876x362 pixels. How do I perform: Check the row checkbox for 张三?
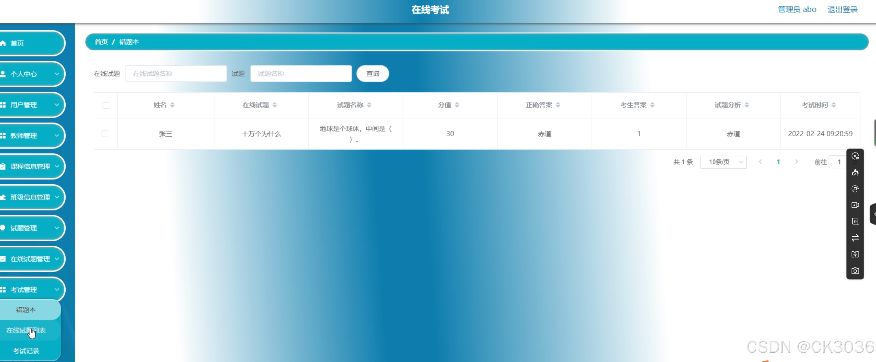(x=105, y=134)
